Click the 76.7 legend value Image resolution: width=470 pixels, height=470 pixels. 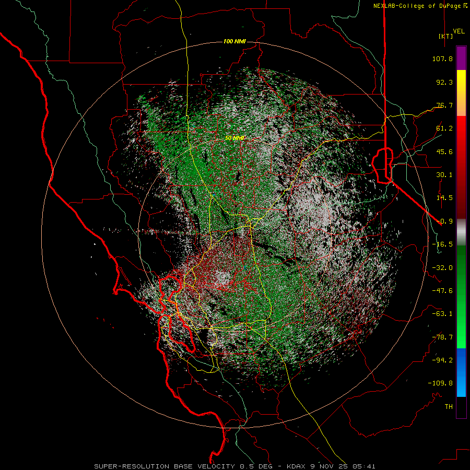tap(444, 105)
